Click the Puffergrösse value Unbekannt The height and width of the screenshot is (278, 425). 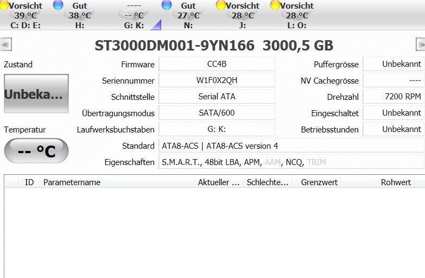(x=394, y=64)
